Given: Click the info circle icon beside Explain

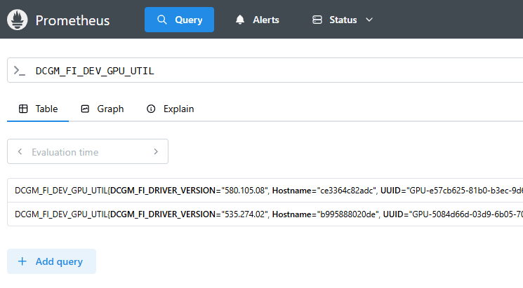Looking at the screenshot, I should click(x=151, y=109).
